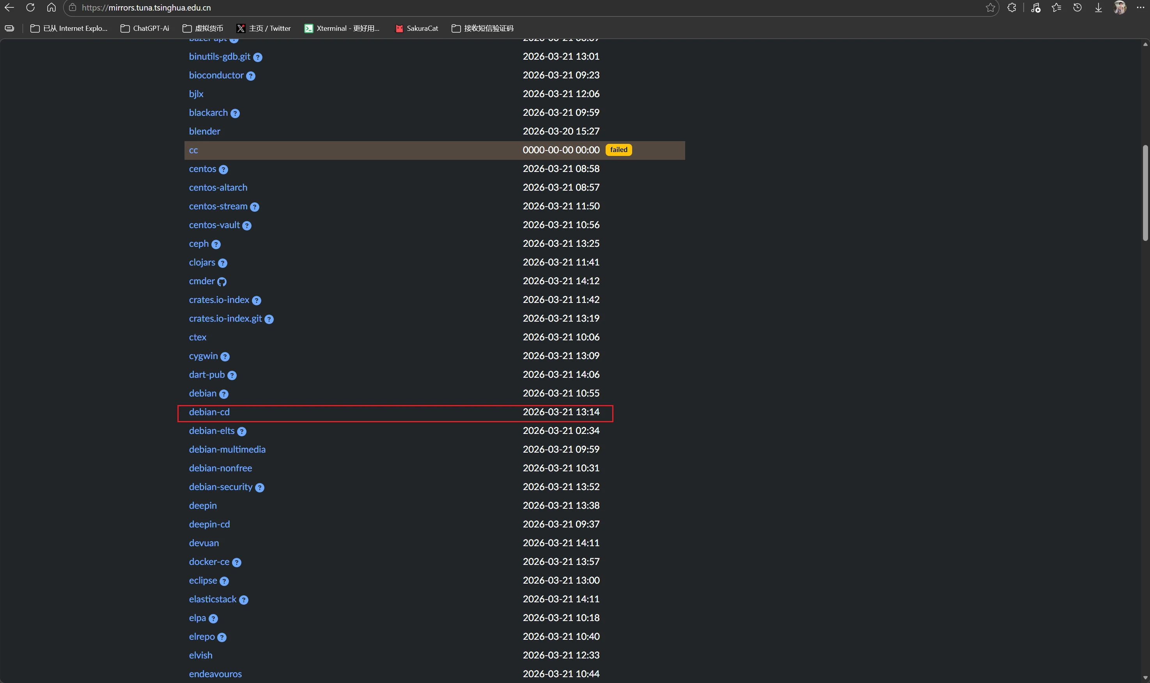This screenshot has width=1150, height=683.
Task: Open the browser Settings and more menu
Action: pyautogui.click(x=1140, y=8)
